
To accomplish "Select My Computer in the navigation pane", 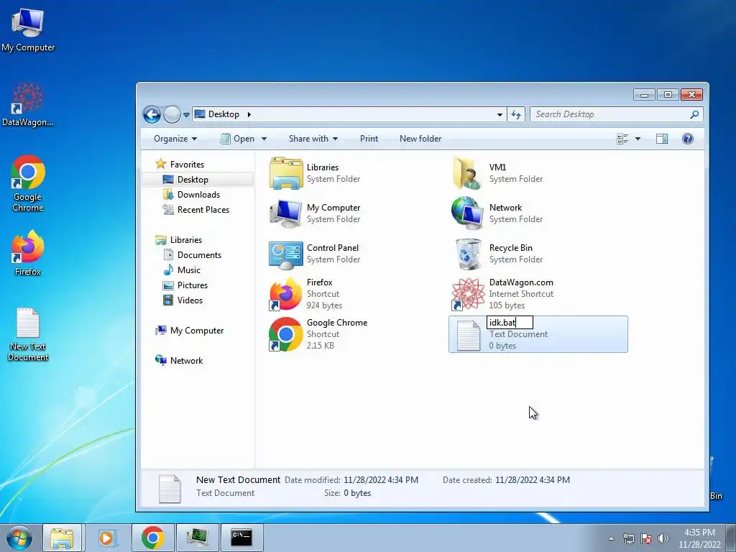I will 190,331.
